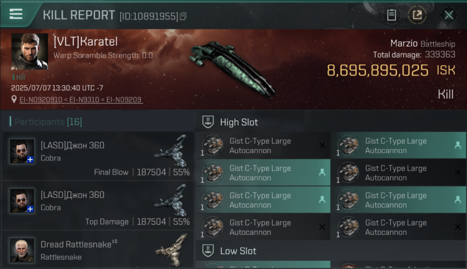Click the Low Slot section icon

tap(208, 251)
